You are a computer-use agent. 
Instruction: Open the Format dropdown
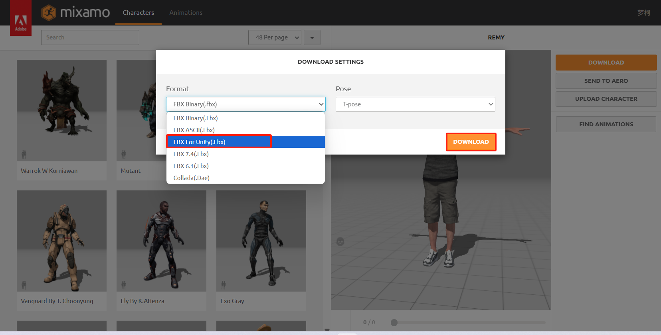pos(246,104)
